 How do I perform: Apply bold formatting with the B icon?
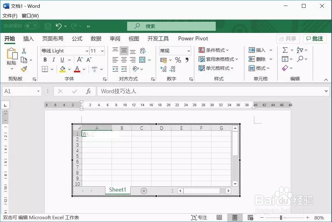(45, 60)
